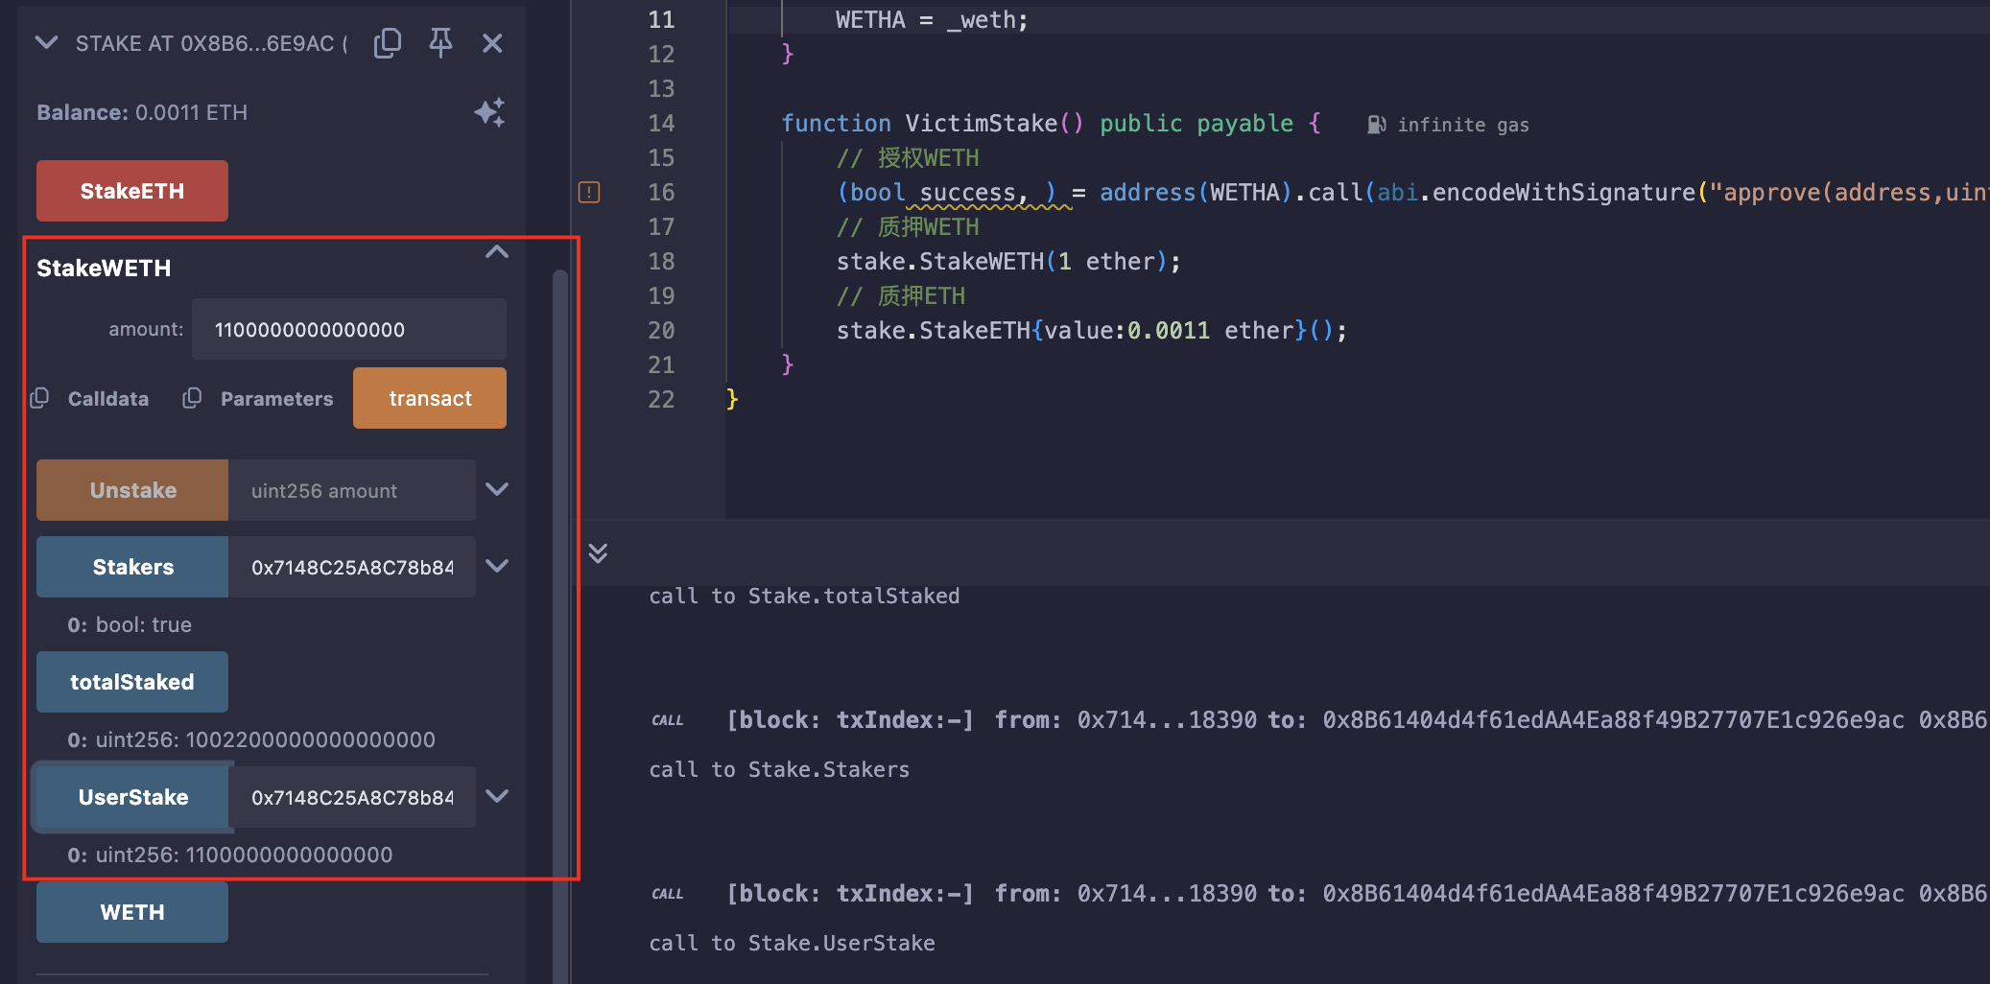
Task: Call the totalStaked getter function
Action: pyautogui.click(x=132, y=682)
